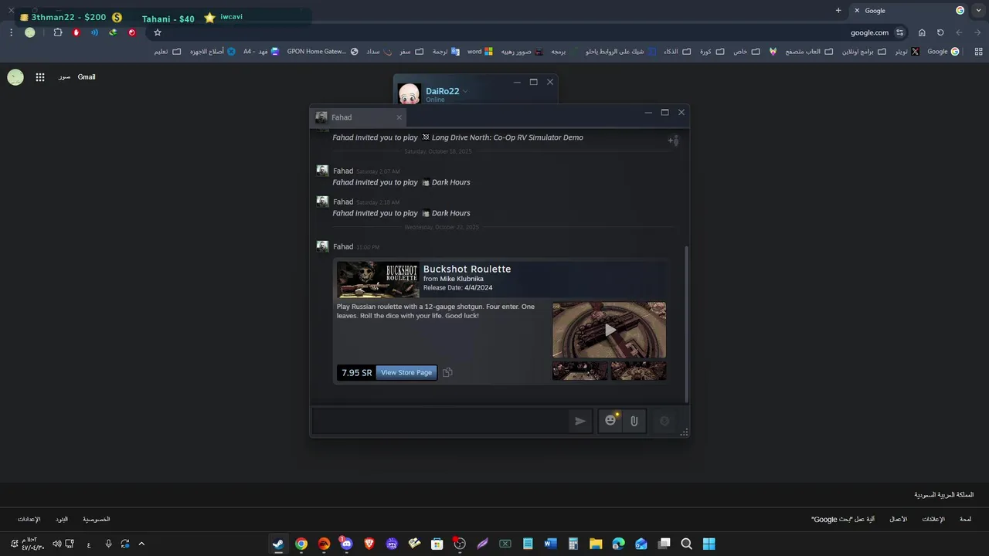Click DaiRo22 avatar in friends window
Image resolution: width=989 pixels, height=556 pixels.
point(410,94)
